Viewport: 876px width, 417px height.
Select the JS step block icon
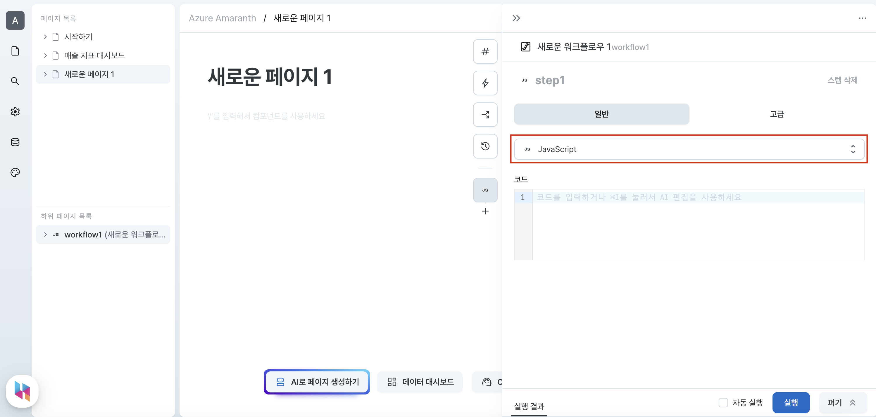485,190
